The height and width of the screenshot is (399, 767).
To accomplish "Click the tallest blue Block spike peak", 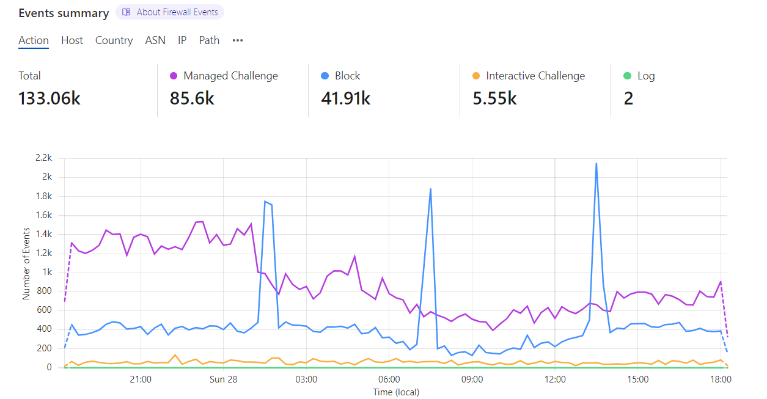I will (x=596, y=163).
